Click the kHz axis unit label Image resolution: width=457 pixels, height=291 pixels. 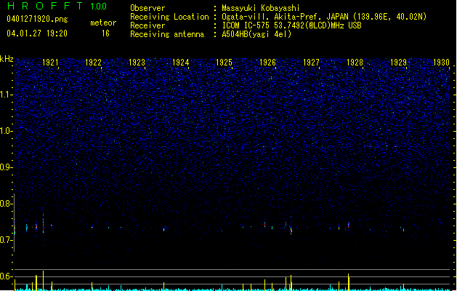point(7,59)
